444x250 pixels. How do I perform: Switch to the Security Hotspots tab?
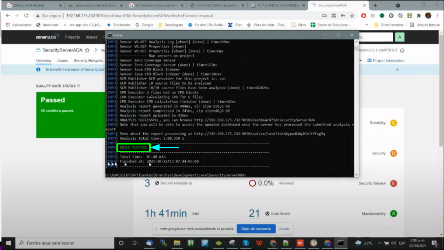click(88, 61)
